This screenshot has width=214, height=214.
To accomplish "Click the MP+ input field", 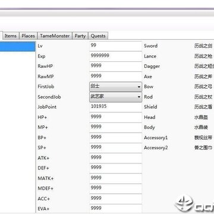I will (116, 127).
